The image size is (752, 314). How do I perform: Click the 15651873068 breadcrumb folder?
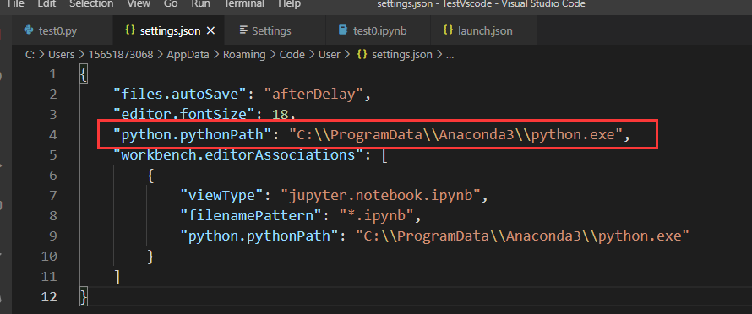[120, 55]
